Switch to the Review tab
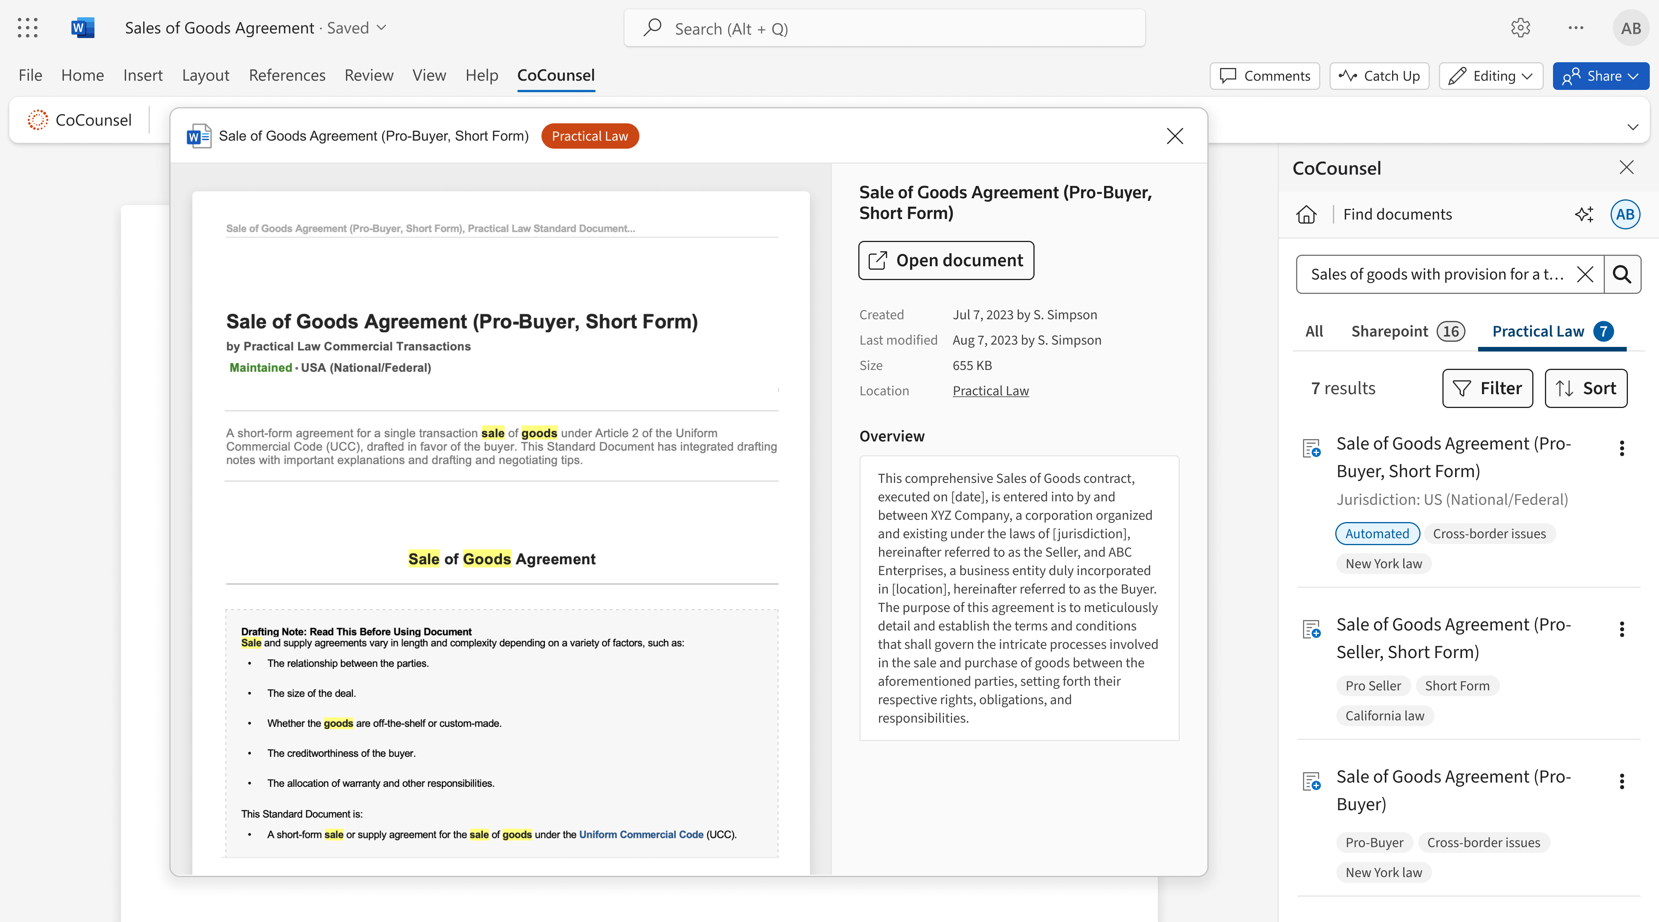 click(368, 75)
